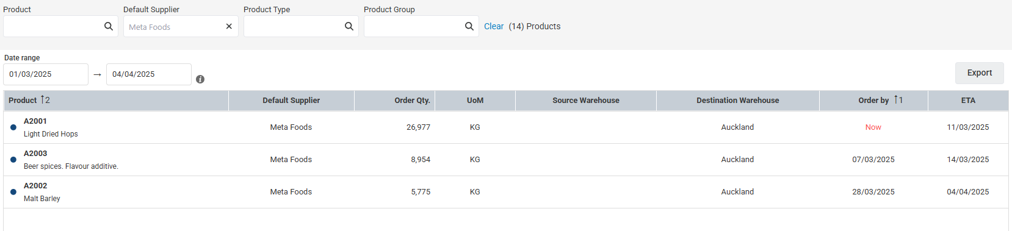Click the Export button
This screenshot has height=231, width=1012.
click(x=979, y=73)
